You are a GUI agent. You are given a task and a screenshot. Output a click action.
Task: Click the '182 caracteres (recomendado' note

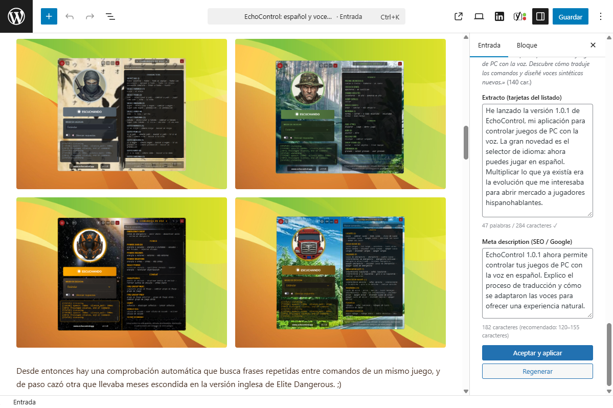[531, 331]
